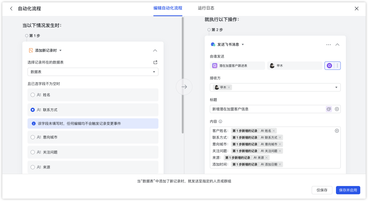
Task: Select the 来源 field radio button
Action: coord(33,167)
